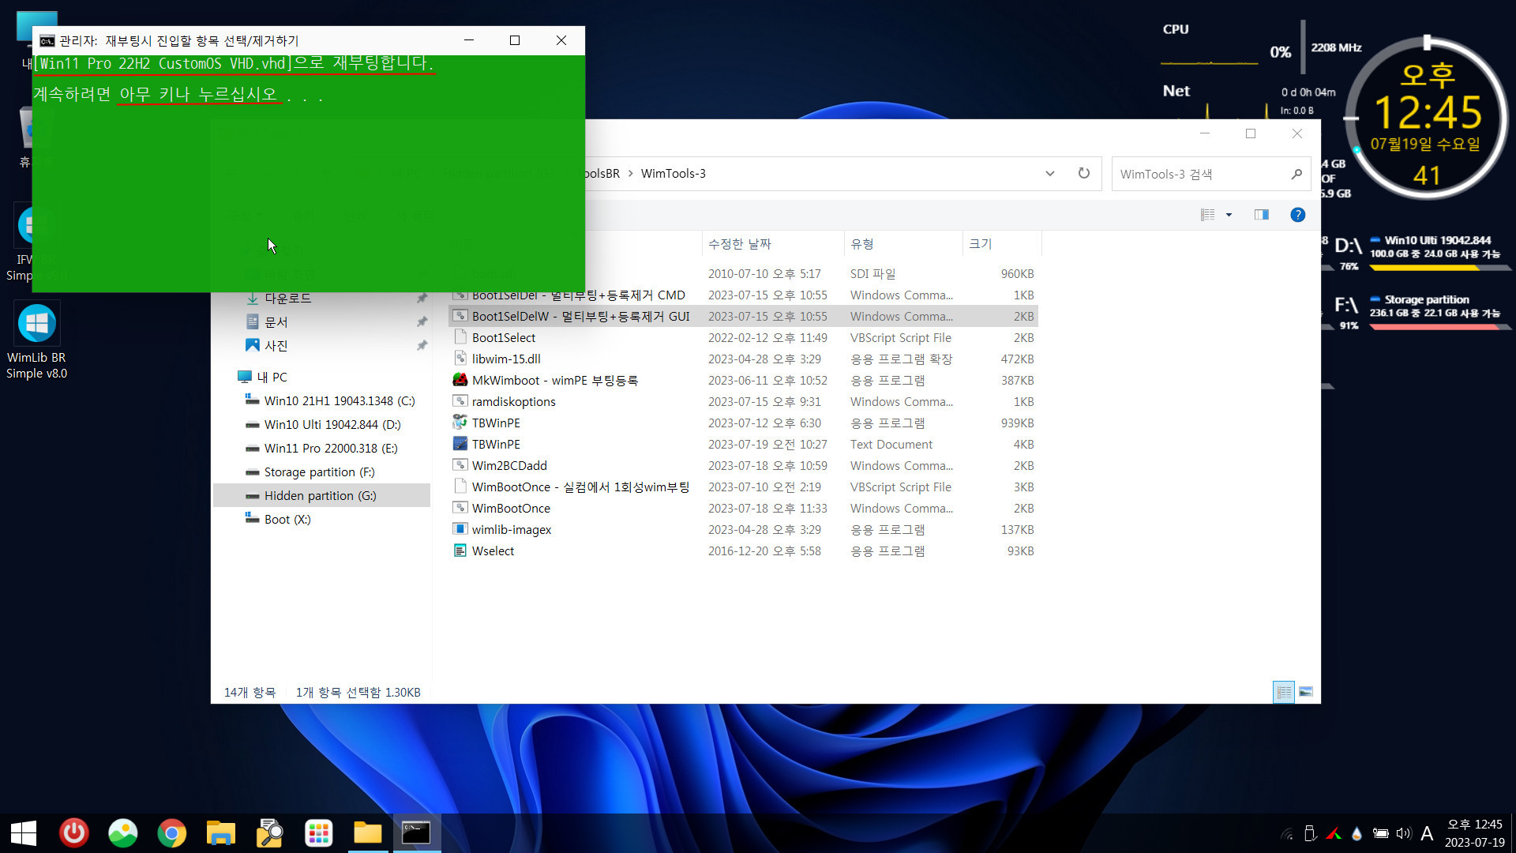Viewport: 1516px width, 853px height.
Task: Select Hidden partition (G:) in navigation pane
Action: tap(321, 496)
